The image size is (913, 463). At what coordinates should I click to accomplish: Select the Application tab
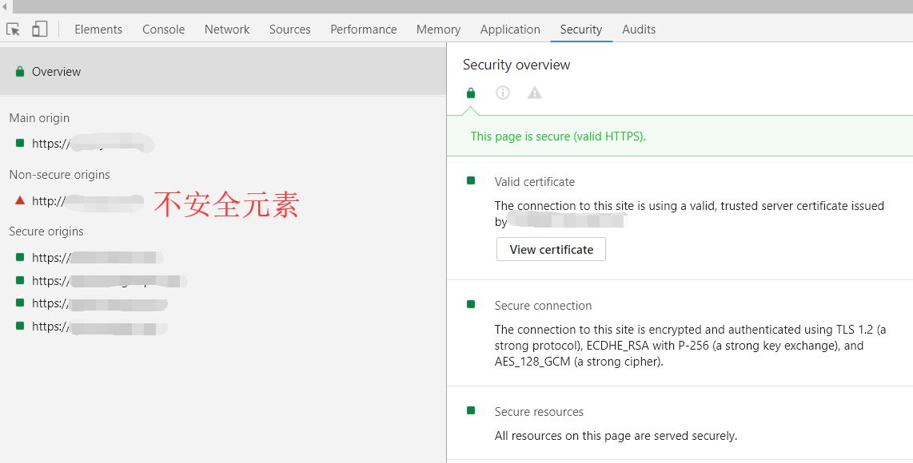click(510, 30)
